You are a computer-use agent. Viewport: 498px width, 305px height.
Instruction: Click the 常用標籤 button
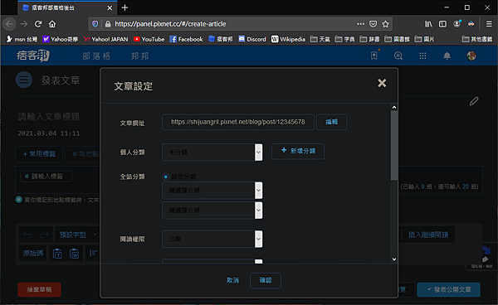click(x=39, y=154)
